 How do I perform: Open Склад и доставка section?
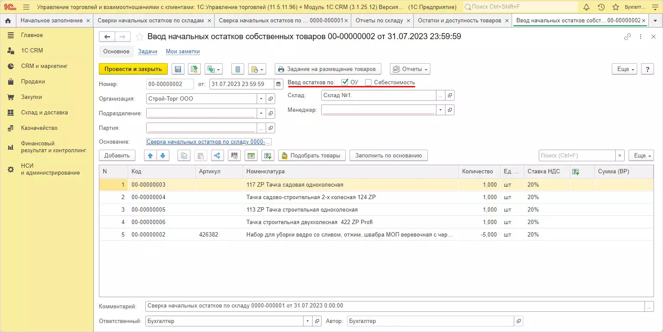[44, 113]
